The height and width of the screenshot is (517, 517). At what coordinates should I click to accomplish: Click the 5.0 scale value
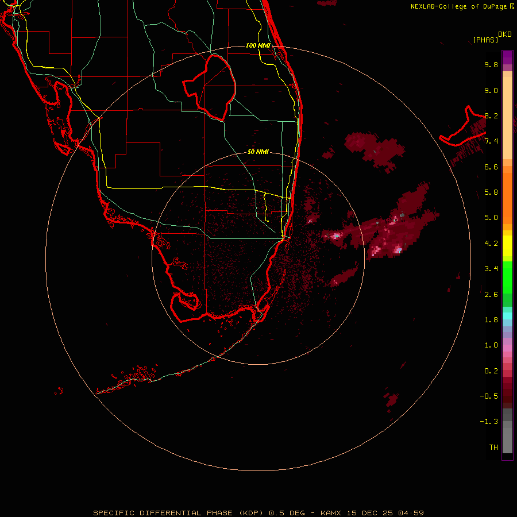491,218
